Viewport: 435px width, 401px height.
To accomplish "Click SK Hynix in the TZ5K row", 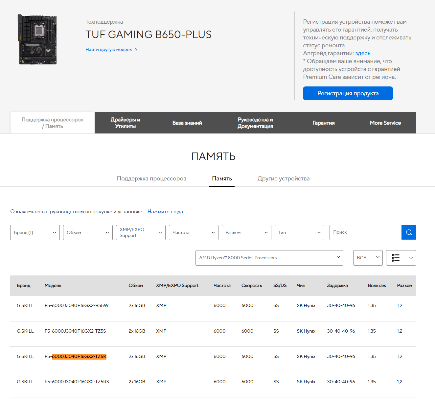I will click(x=306, y=356).
